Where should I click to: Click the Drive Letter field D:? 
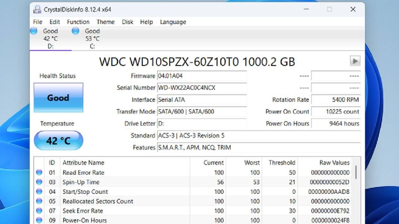point(202,123)
